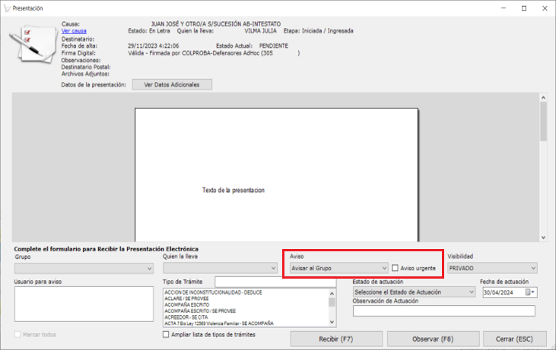Click the Ver Datos Adicionales button
The image size is (556, 350).
click(x=171, y=84)
